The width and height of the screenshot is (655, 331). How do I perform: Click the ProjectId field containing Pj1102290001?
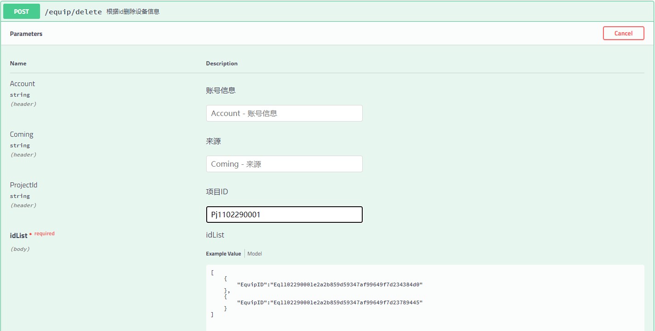284,215
